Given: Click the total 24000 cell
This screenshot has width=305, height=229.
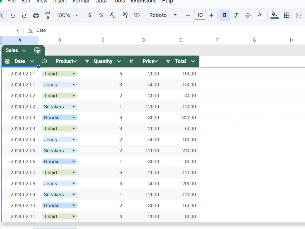Looking at the screenshot, I should [181, 151].
